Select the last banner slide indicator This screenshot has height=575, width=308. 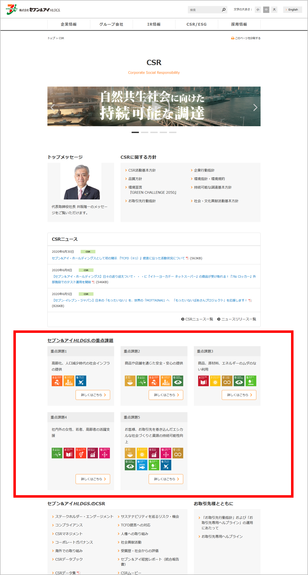tap(173, 132)
